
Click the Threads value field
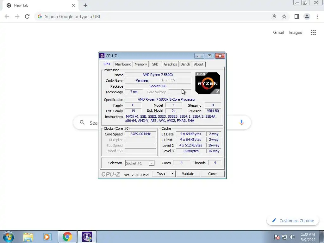(x=215, y=163)
